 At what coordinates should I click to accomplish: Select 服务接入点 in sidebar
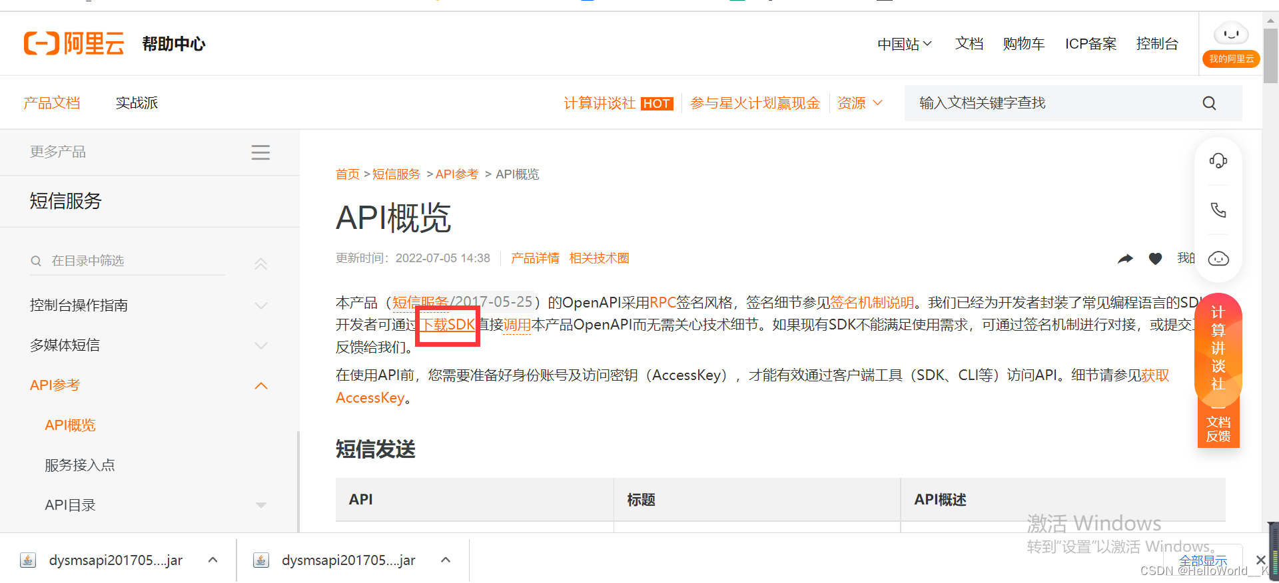pos(80,465)
